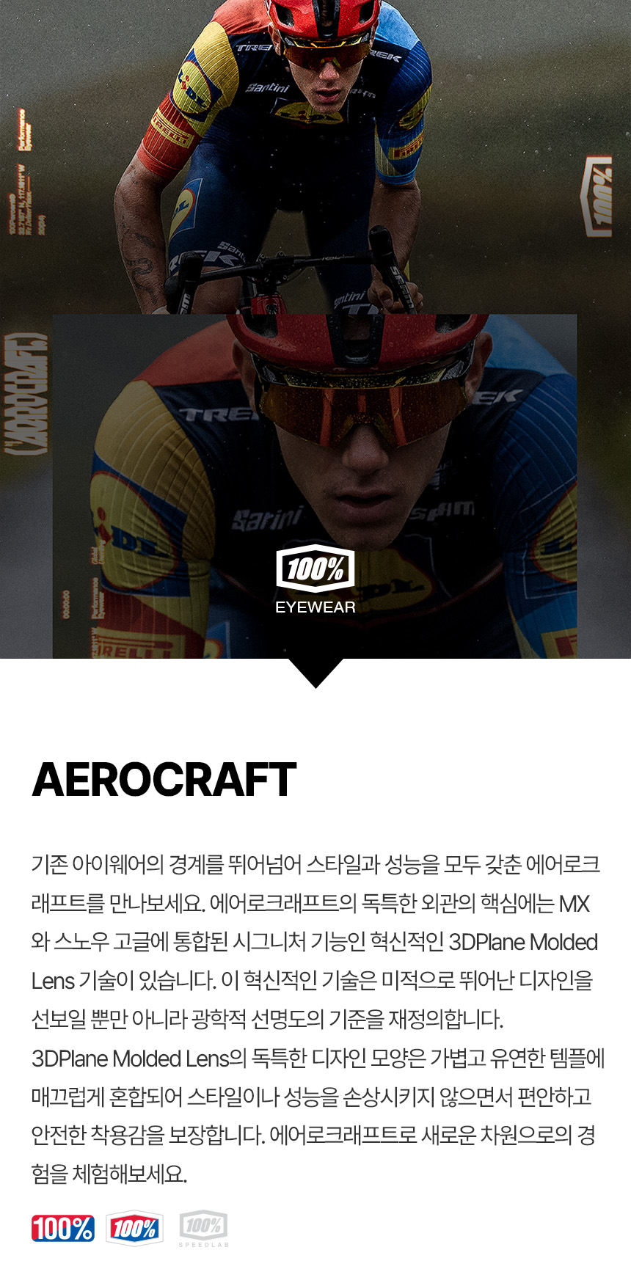Open the top cyclist riding photo
The image size is (631, 1283).
pos(315,157)
